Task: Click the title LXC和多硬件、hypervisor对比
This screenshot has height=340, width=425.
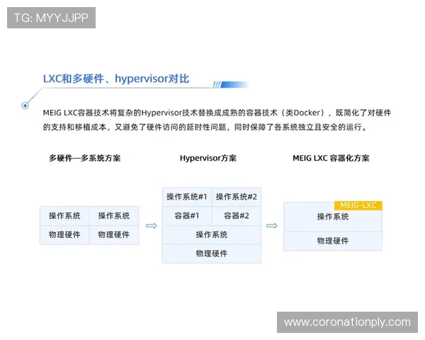Action: (x=116, y=79)
